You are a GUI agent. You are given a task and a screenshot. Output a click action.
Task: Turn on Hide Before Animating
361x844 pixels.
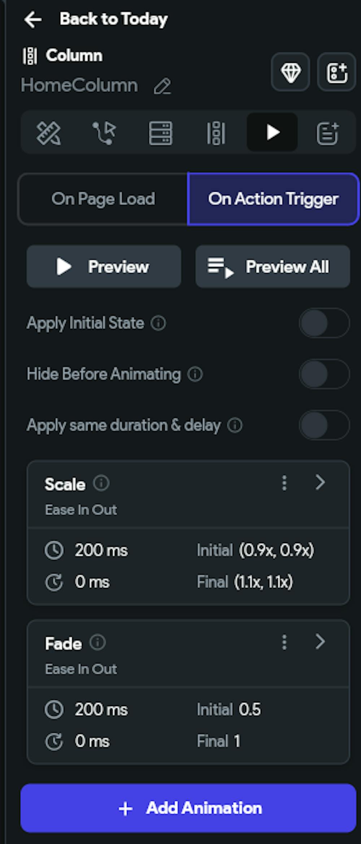(x=324, y=374)
